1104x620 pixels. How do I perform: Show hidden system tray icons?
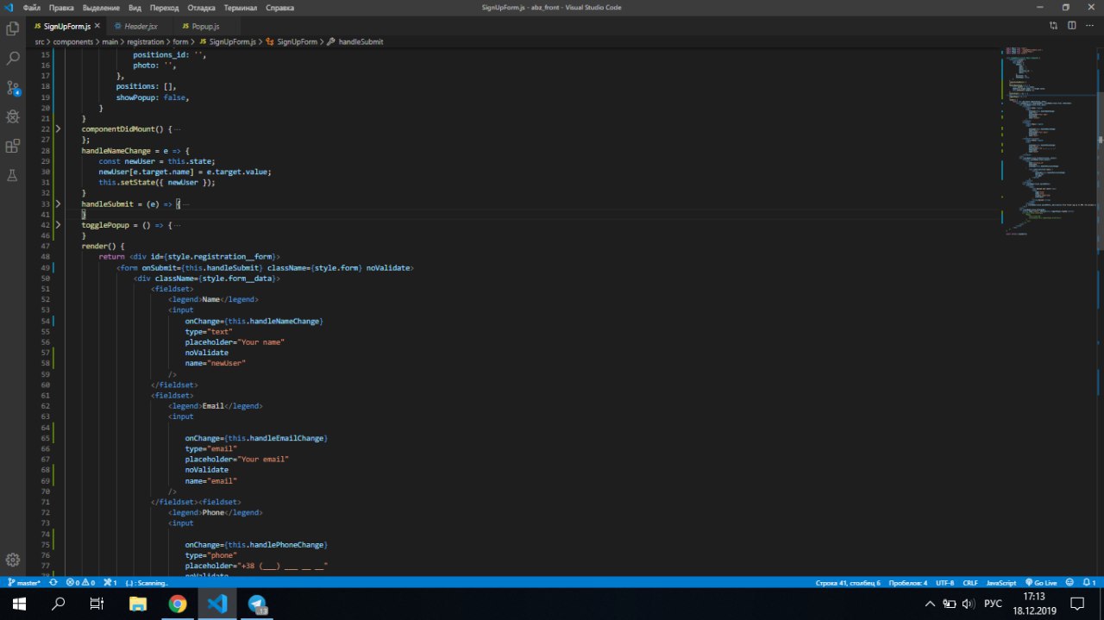coord(930,604)
